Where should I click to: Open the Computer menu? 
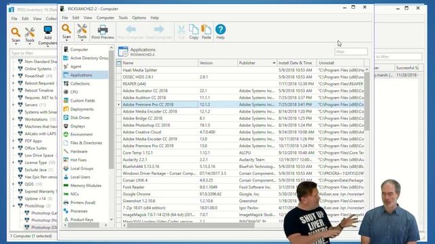point(105,18)
